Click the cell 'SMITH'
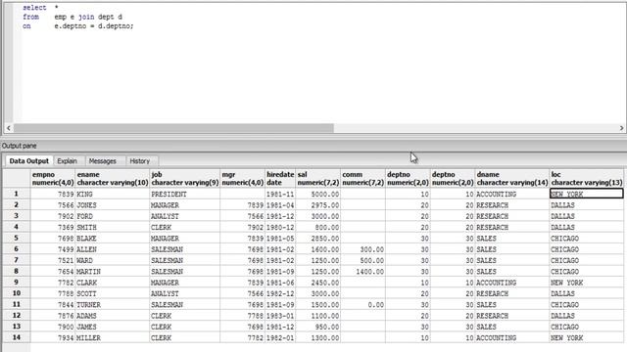 (113, 227)
